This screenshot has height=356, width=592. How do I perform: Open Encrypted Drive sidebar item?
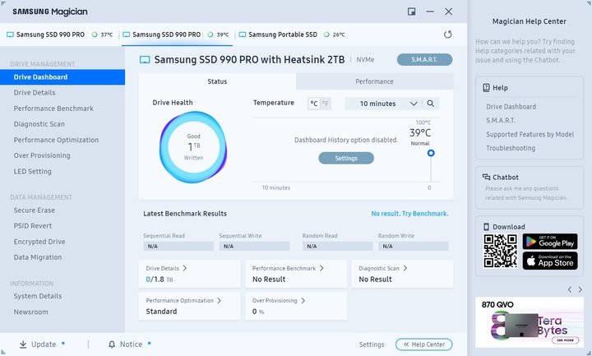[x=39, y=242]
